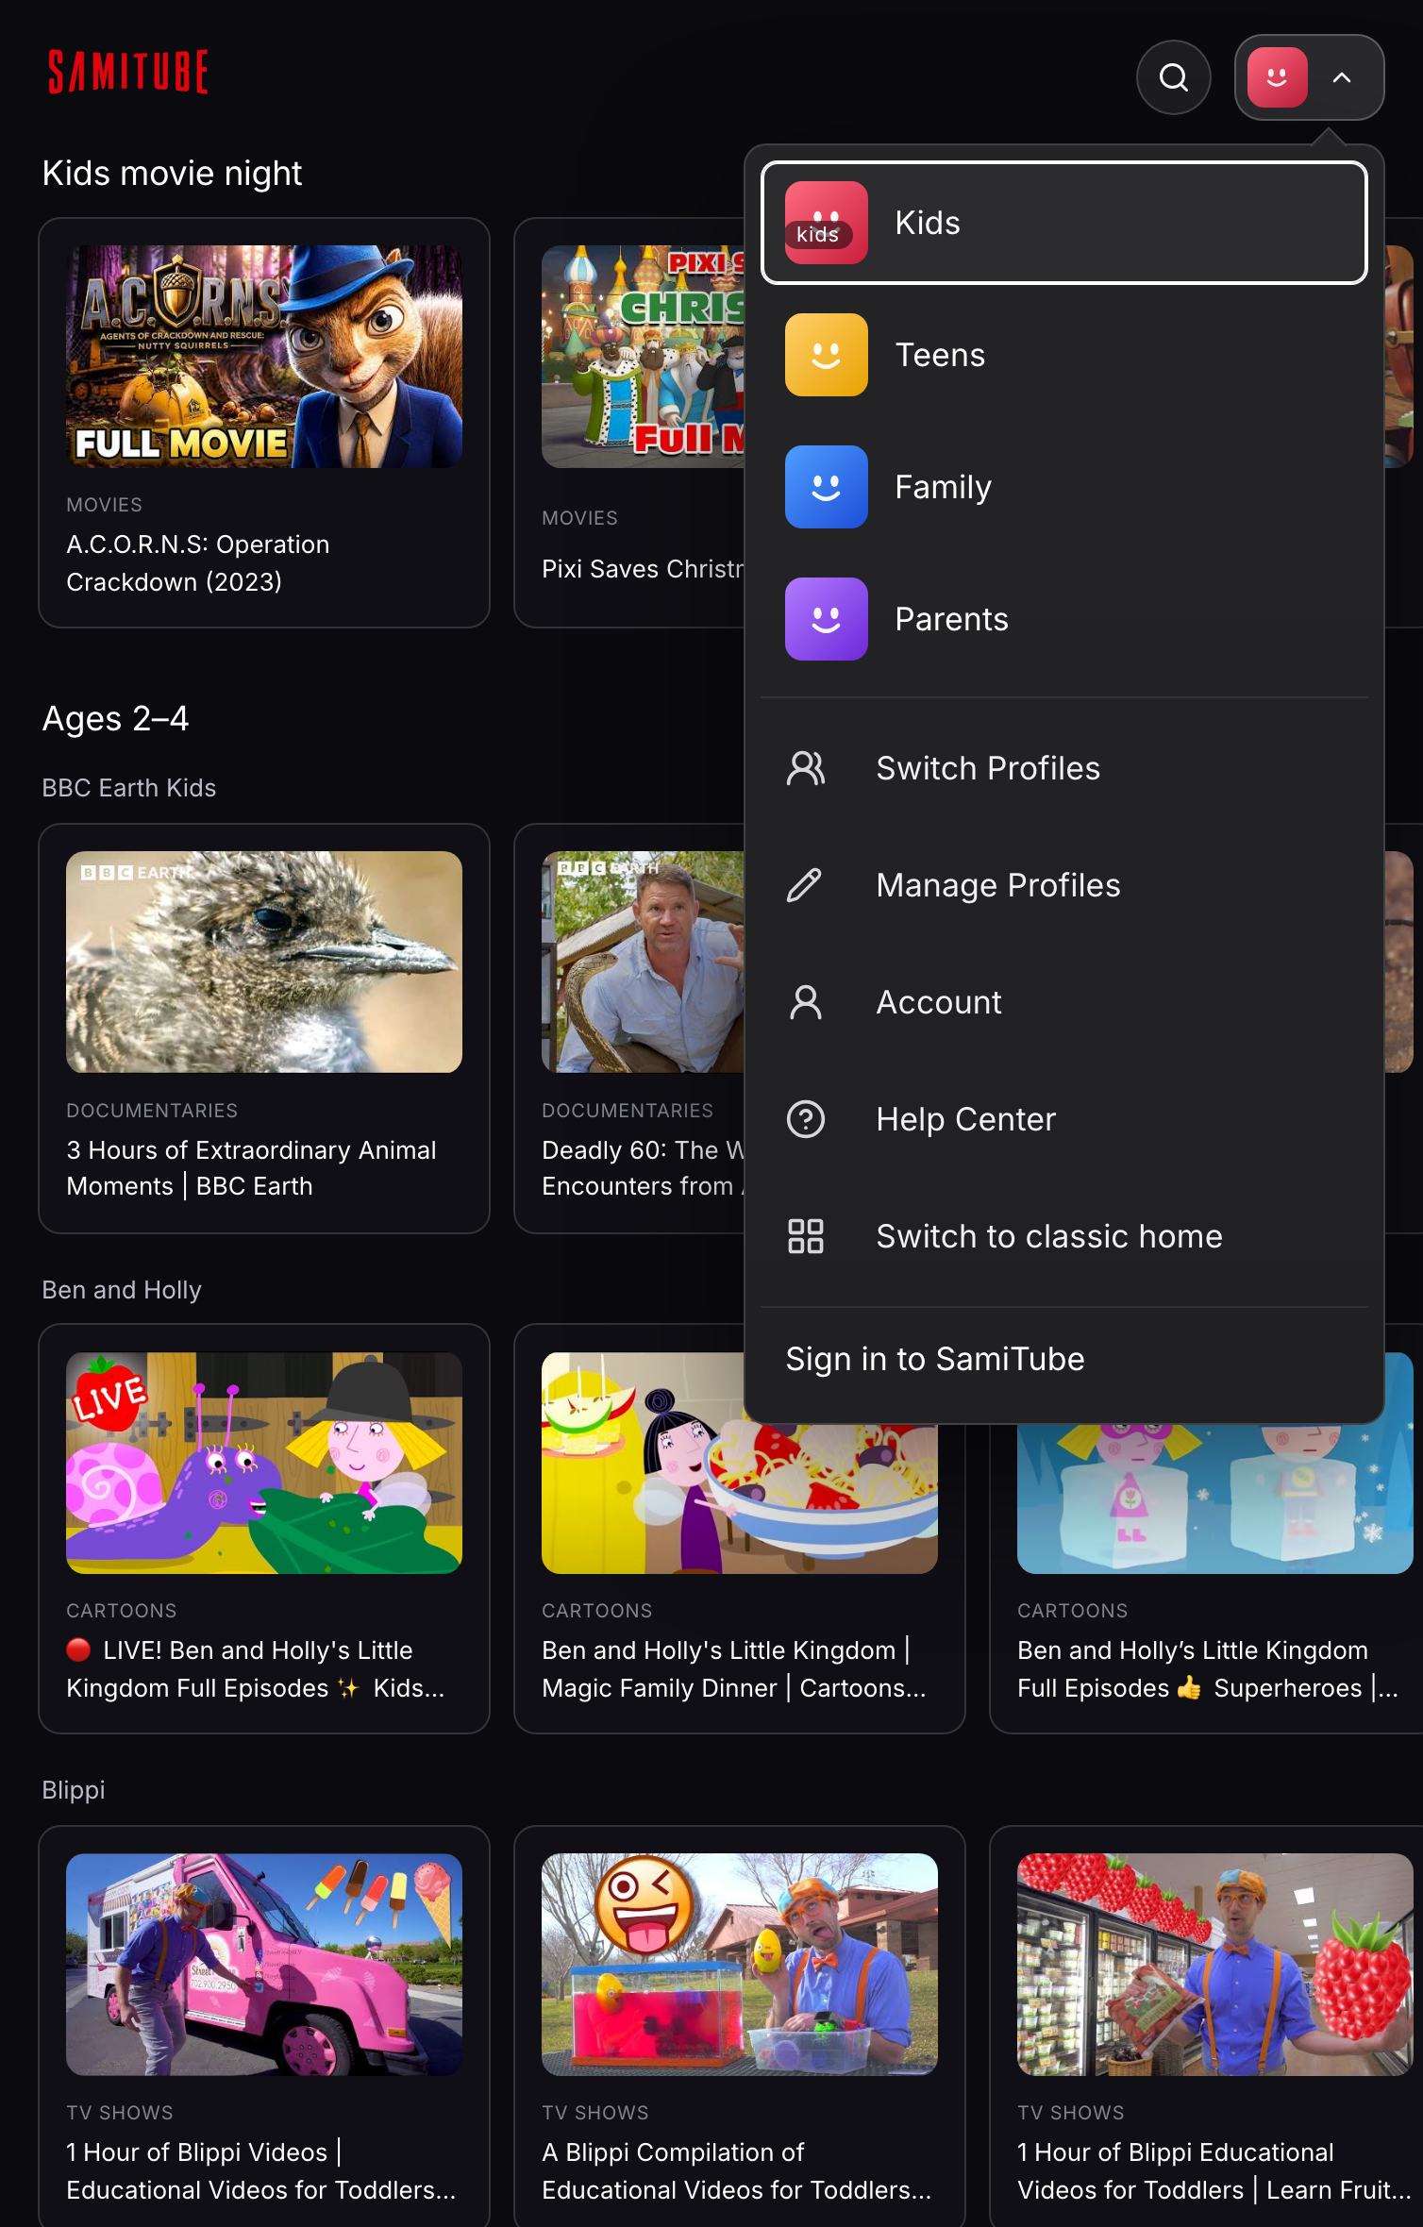Screen dimensions: 1423x2227
Task: Click the Help Center question mark icon
Action: point(805,1119)
